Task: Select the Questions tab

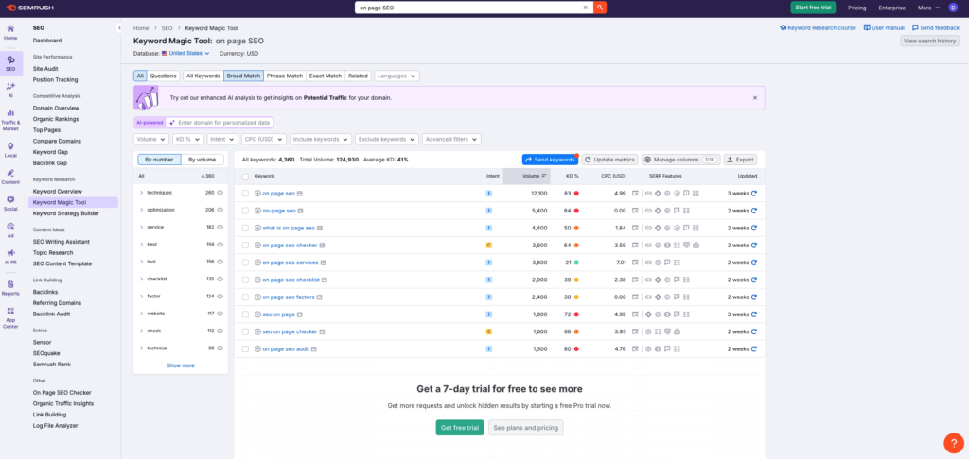Action: pyautogui.click(x=163, y=76)
